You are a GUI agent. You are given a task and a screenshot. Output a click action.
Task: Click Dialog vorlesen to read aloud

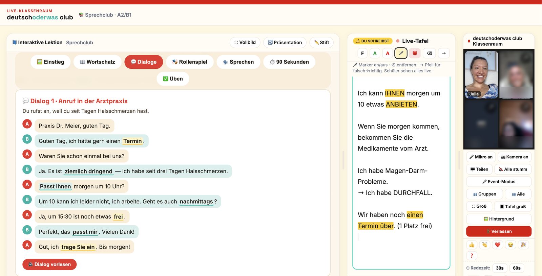coord(49,264)
